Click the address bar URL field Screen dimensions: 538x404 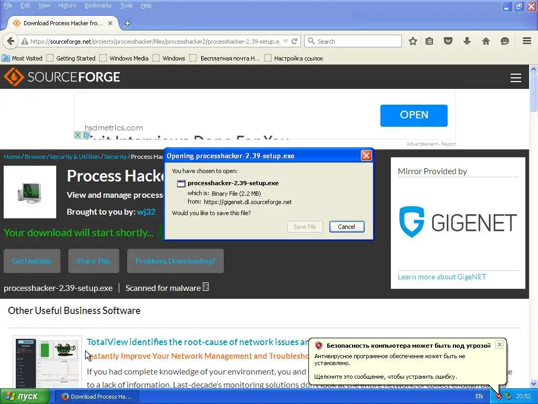point(155,42)
